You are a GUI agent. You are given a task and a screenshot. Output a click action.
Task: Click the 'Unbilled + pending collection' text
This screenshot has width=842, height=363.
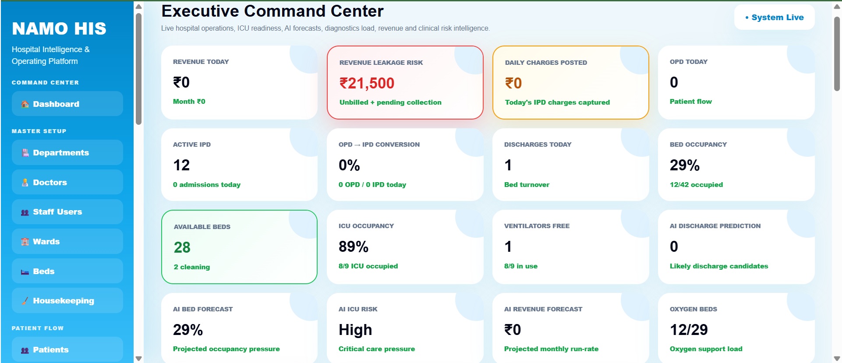coord(391,102)
